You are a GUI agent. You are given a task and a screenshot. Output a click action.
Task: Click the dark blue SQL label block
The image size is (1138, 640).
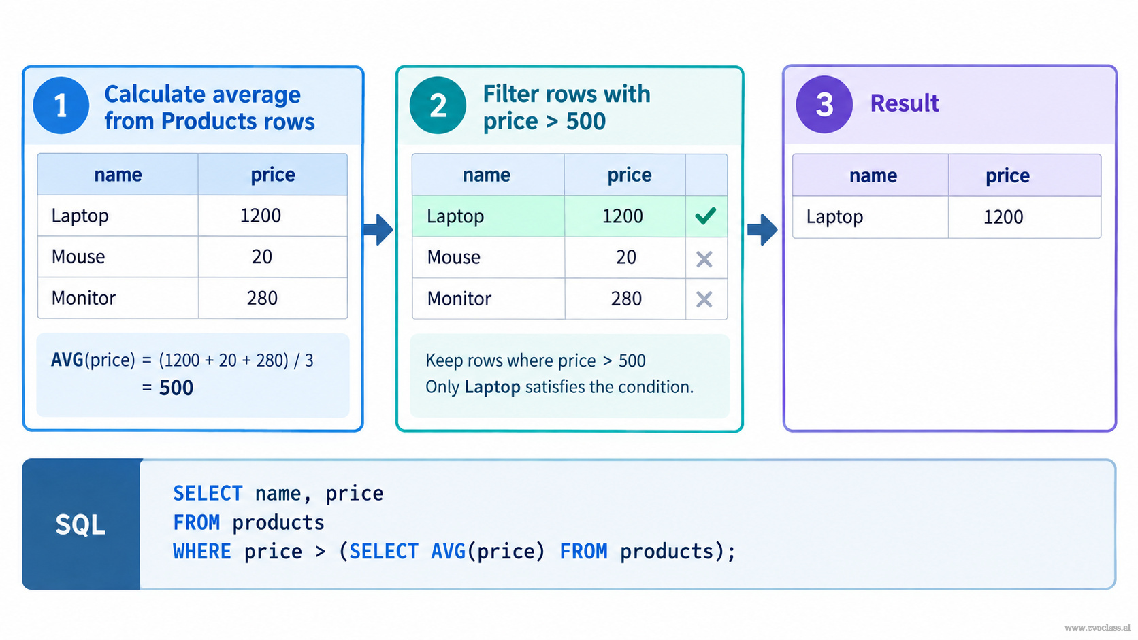coord(81,524)
